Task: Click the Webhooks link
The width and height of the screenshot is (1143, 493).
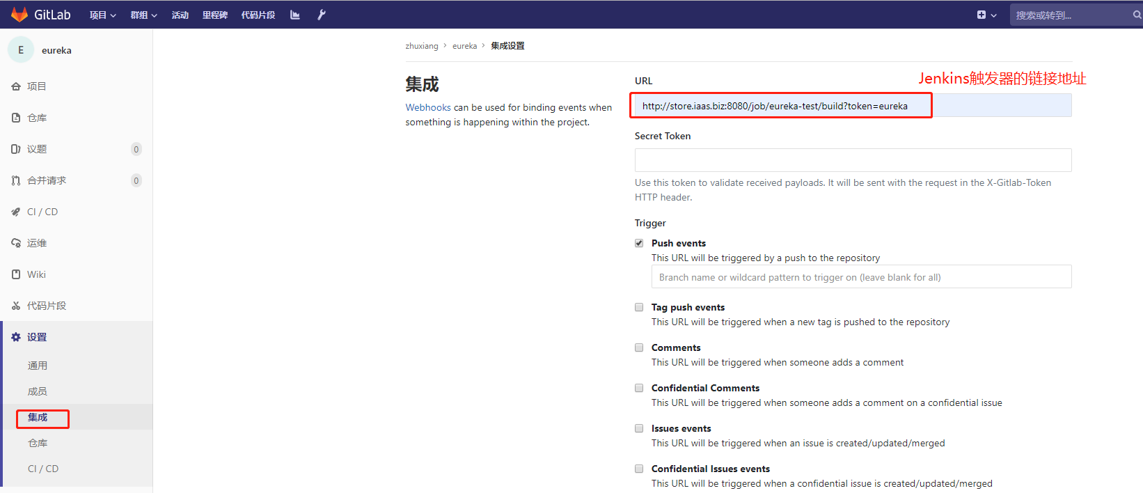Action: 428,107
